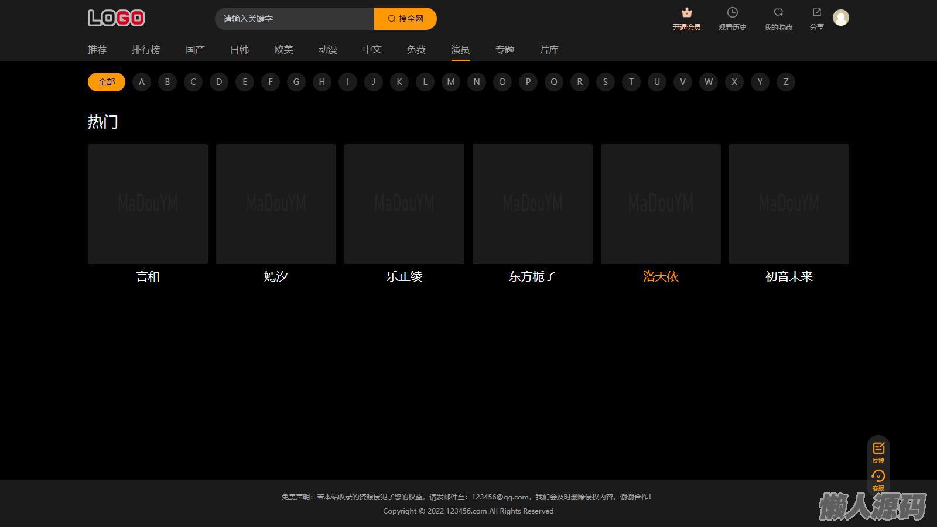This screenshot has height=527, width=937.
Task: Select the 动漫 tab
Action: point(328,50)
